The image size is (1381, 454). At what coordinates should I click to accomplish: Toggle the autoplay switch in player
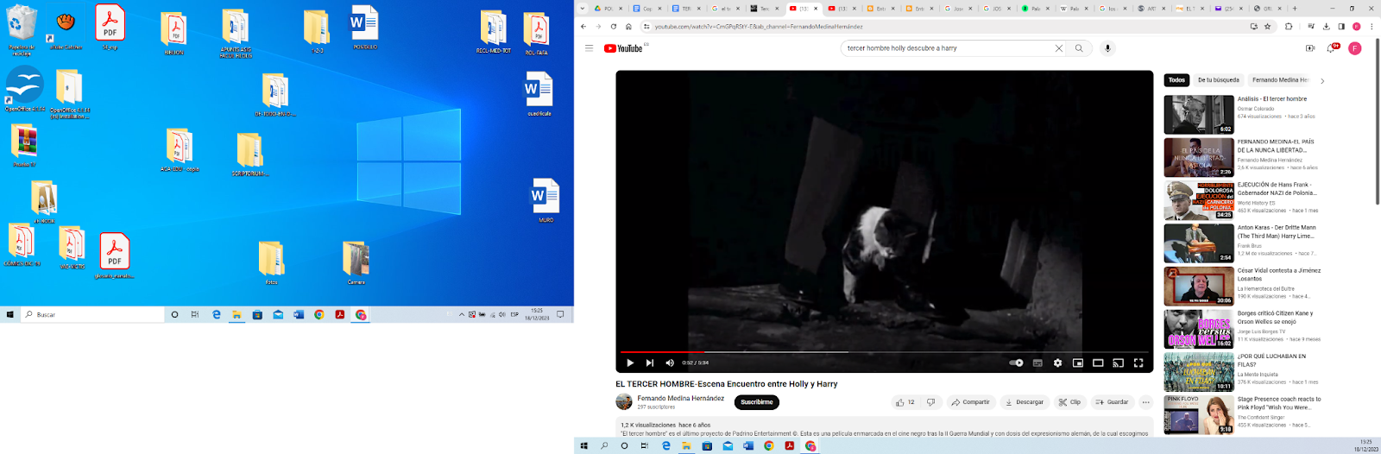tap(1016, 363)
